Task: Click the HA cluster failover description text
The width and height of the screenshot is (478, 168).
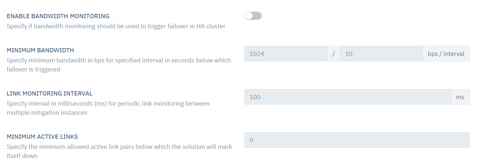Action: coord(116,26)
